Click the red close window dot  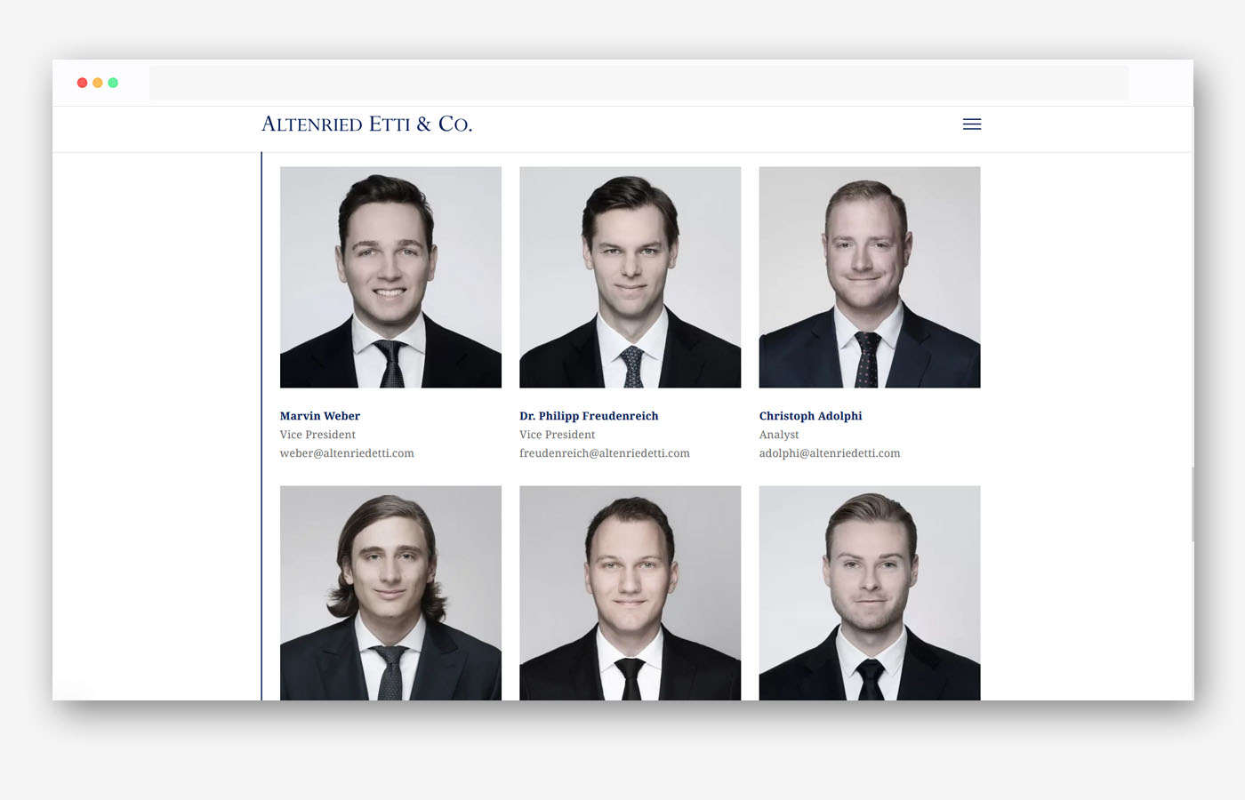coord(82,83)
